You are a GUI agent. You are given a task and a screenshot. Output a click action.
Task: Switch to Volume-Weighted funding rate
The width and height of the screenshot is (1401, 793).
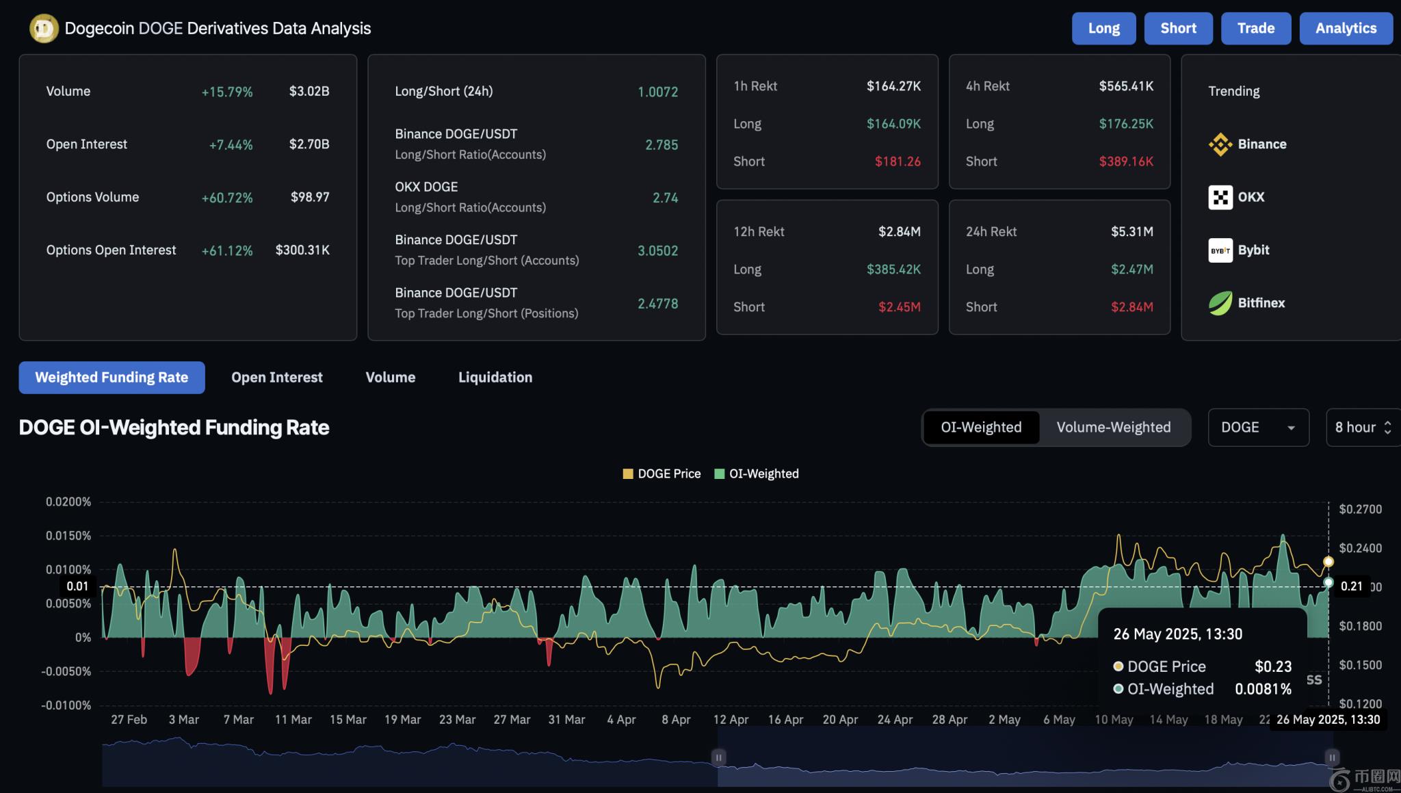pos(1113,428)
